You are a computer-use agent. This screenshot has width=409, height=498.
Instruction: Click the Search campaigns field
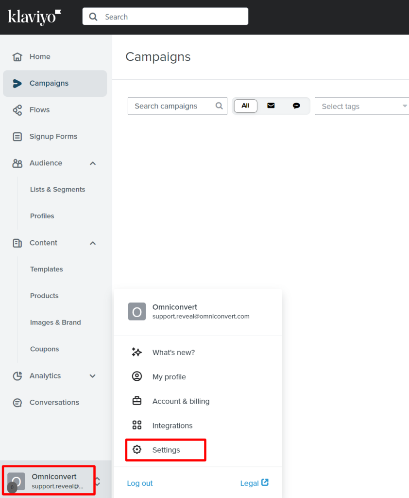click(x=172, y=106)
